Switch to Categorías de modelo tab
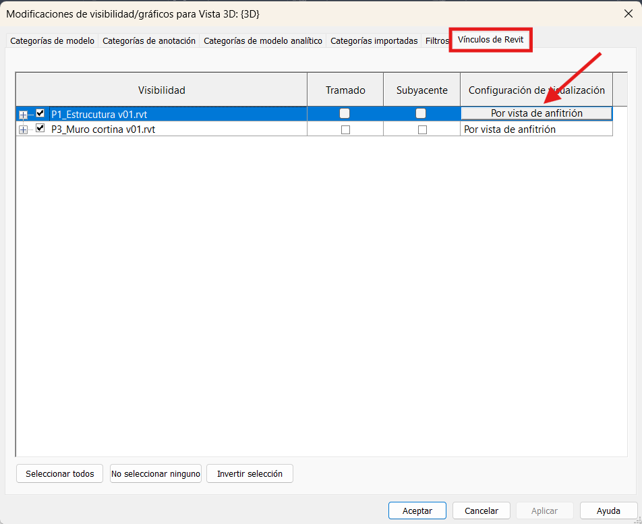This screenshot has height=524, width=642. click(52, 41)
